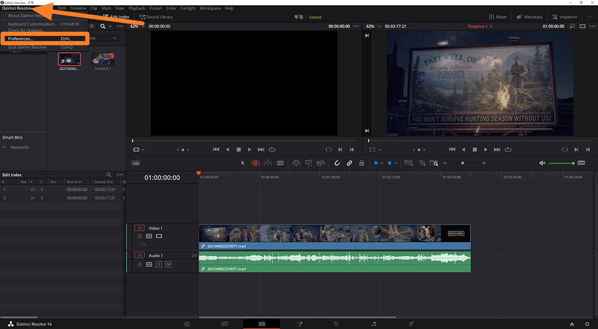Open the Sound Library panel
This screenshot has height=329, width=598.
tap(155, 17)
